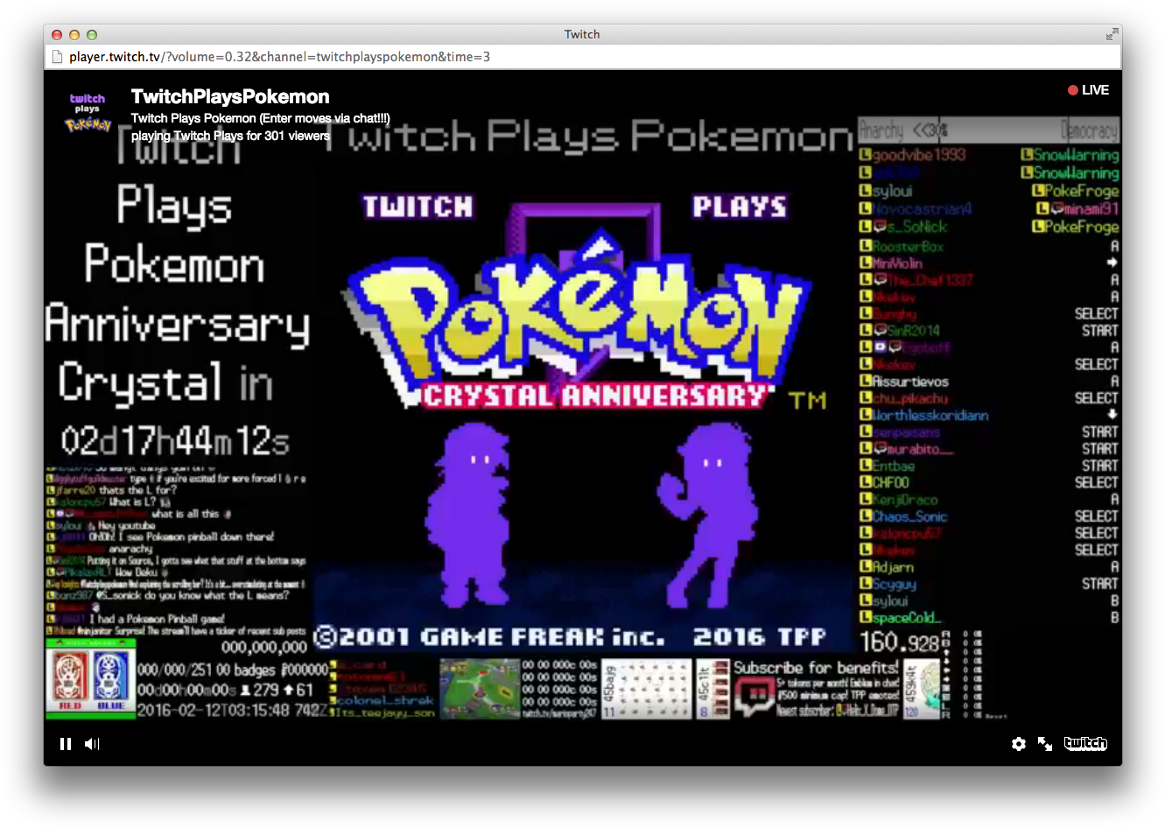Viewport: 1165px width, 828px height.
Task: Click the '©2001 GAME FREAK inc.' text
Action: click(x=489, y=636)
